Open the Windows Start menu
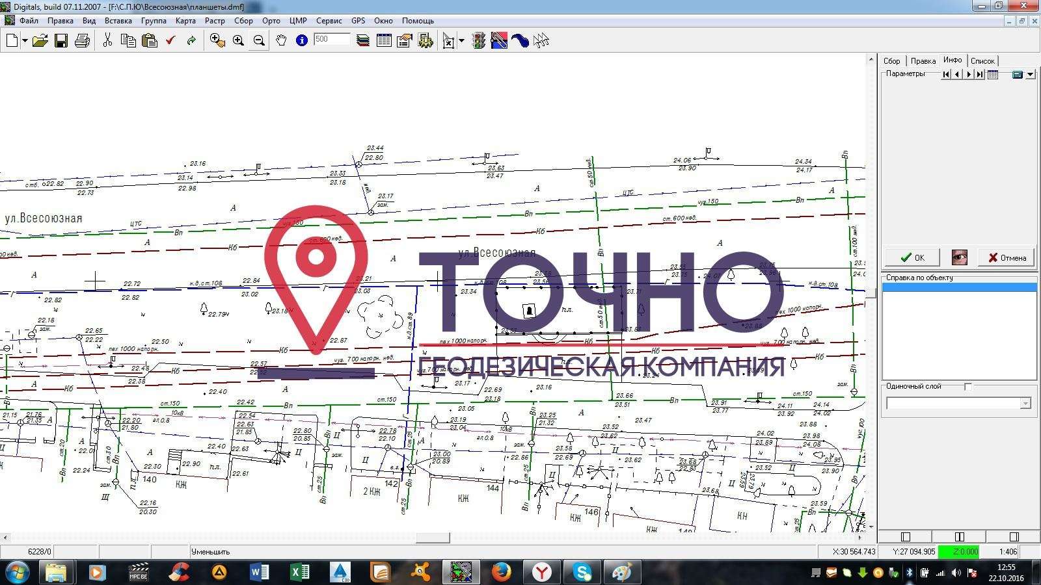 pos(17,572)
